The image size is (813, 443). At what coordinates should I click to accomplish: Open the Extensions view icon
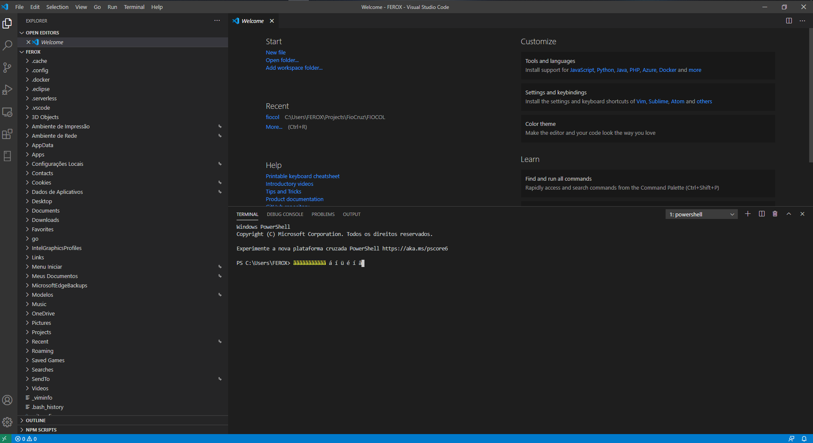[x=7, y=134]
